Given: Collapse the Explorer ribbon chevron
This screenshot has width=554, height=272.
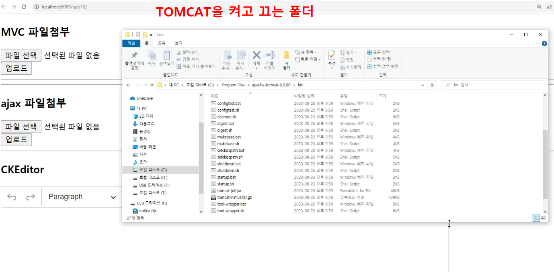Looking at the screenshot, I should pos(538,43).
